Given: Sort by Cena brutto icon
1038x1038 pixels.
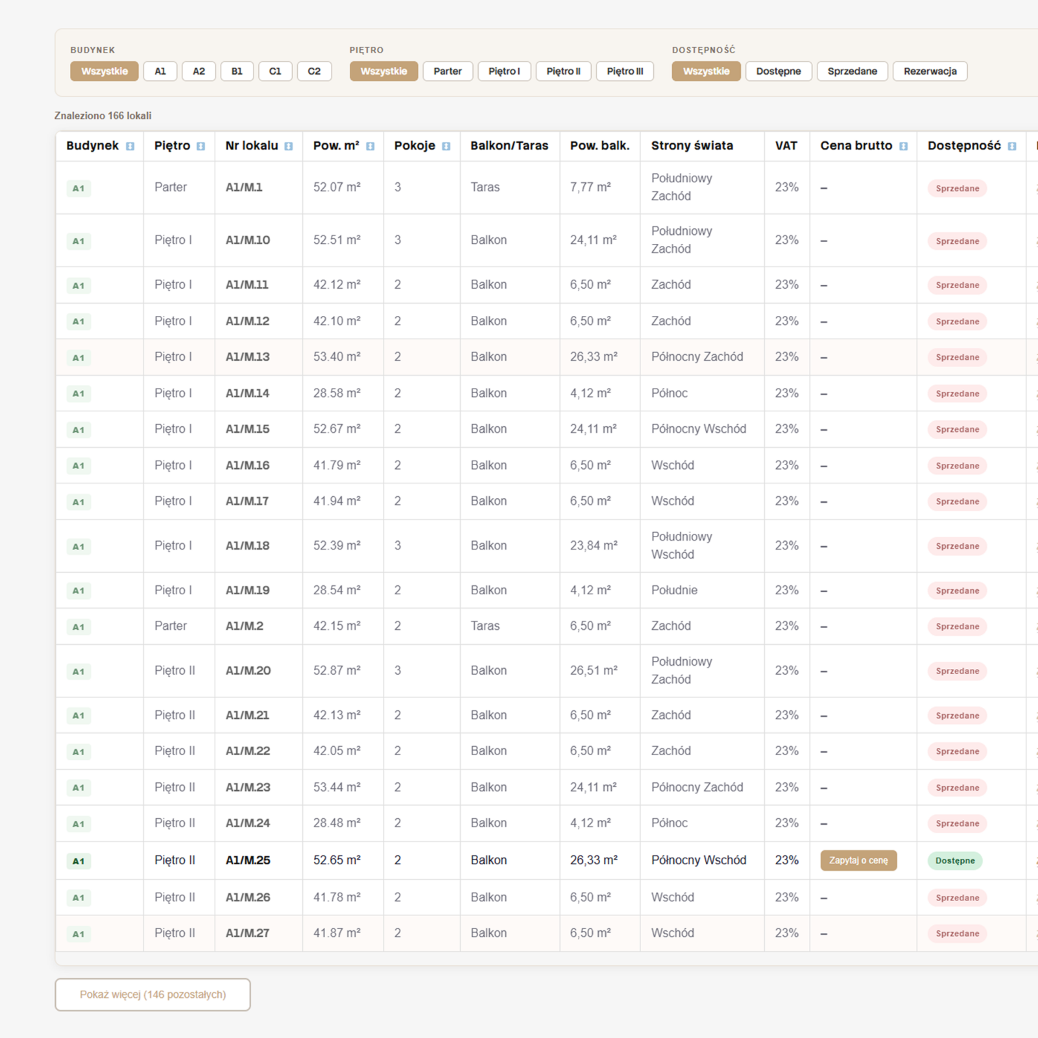Looking at the screenshot, I should point(904,147).
